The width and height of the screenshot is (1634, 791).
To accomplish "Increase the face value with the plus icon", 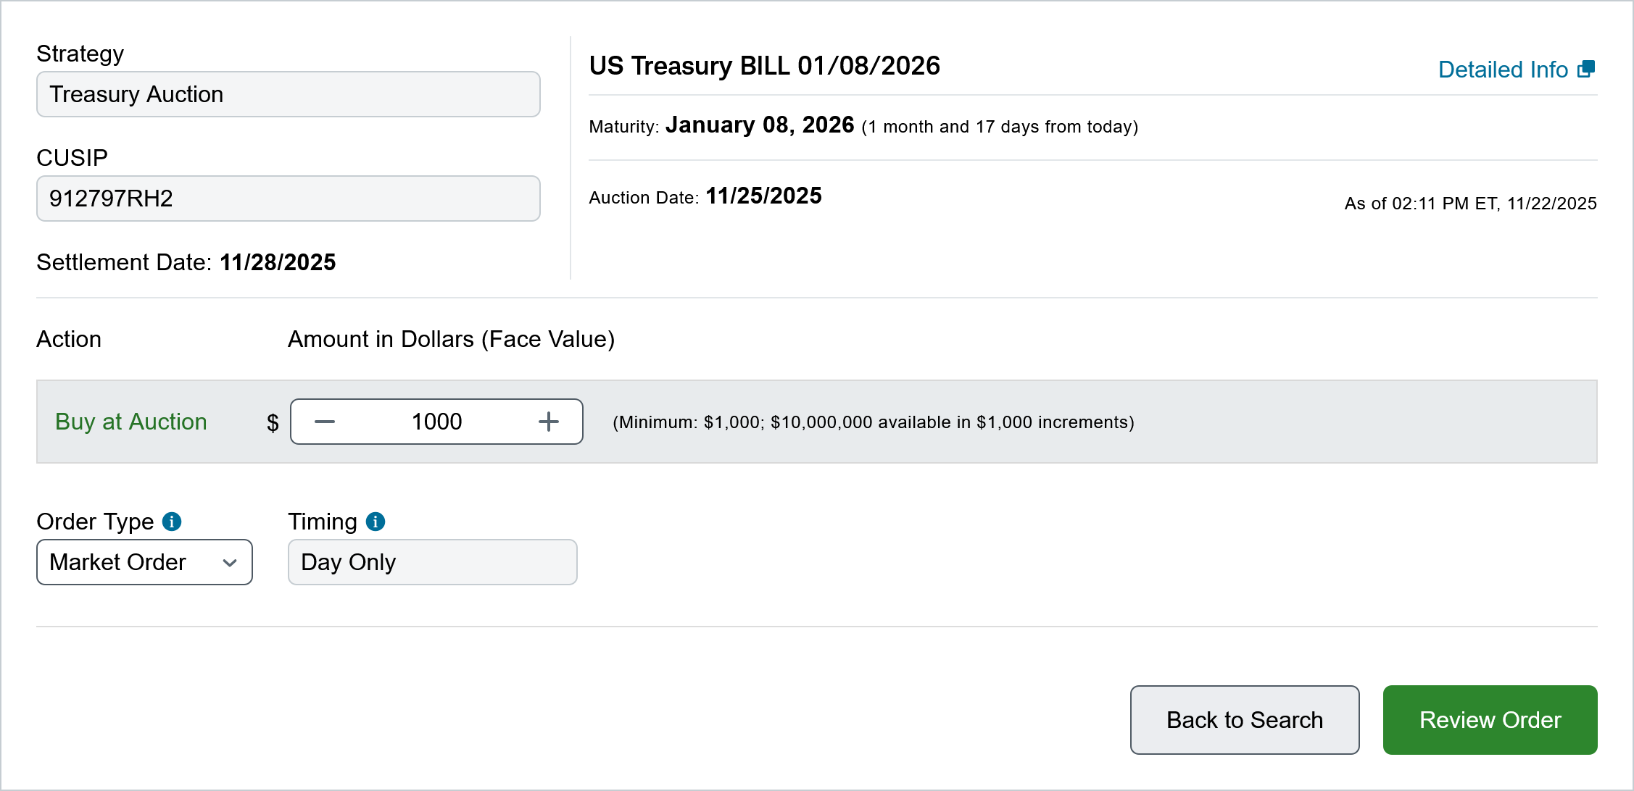I will click(x=549, y=422).
